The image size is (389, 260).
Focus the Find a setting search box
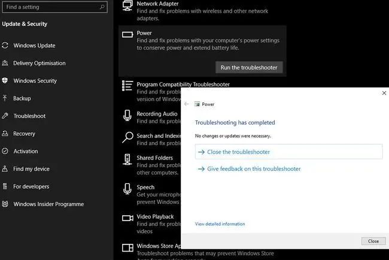(x=54, y=7)
